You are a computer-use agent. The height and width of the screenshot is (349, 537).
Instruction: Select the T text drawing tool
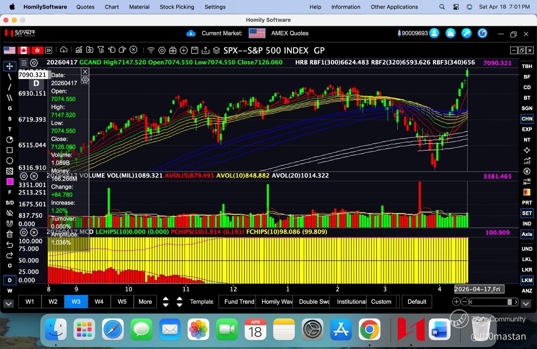click(10, 129)
